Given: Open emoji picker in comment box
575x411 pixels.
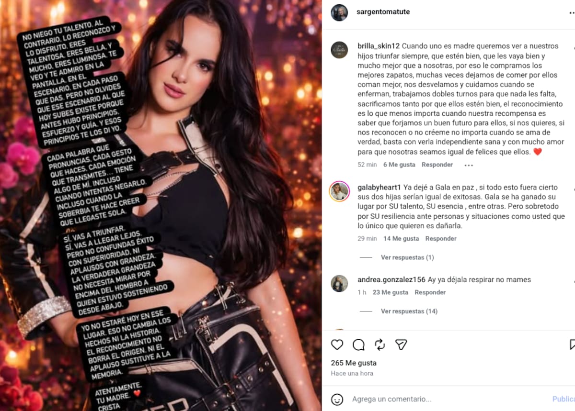Looking at the screenshot, I should pyautogui.click(x=337, y=399).
